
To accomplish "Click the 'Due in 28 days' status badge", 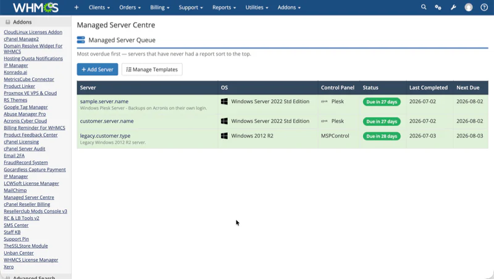I will [382, 136].
